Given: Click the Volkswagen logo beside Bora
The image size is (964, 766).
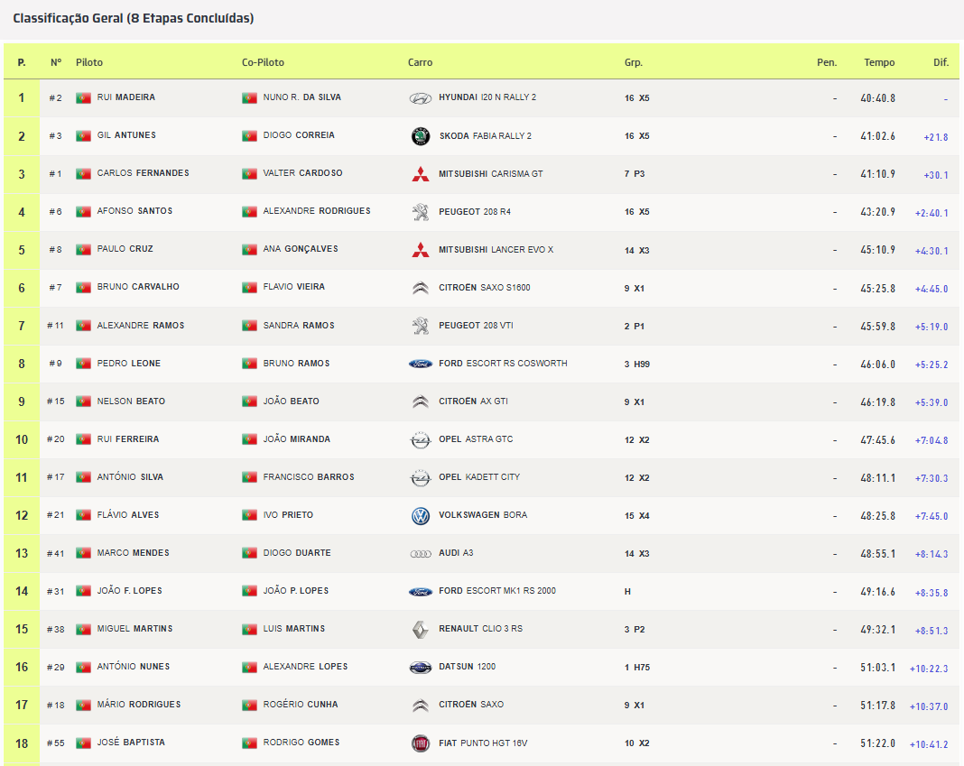Looking at the screenshot, I should (x=421, y=516).
